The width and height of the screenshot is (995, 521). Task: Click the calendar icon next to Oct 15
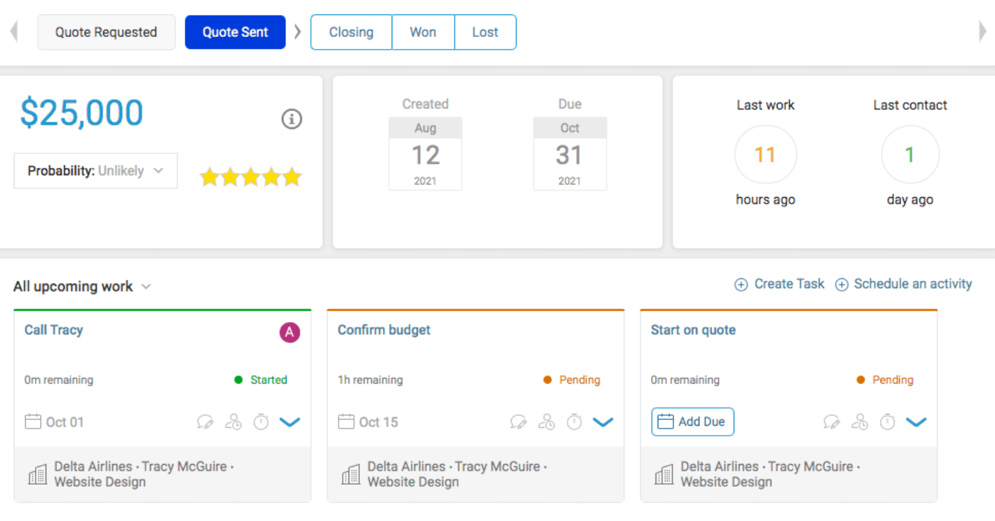346,421
